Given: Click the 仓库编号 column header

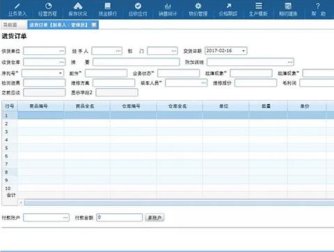Looking at the screenshot, I should click(133, 106).
